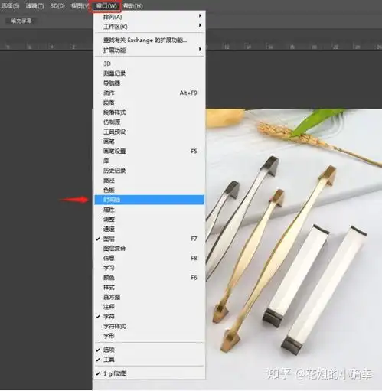
Task: Open the 字形 panel
Action: click(149, 336)
